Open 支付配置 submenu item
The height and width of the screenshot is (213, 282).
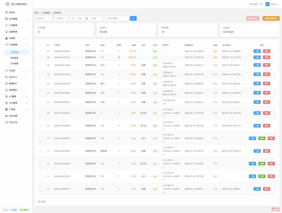[x=14, y=63]
